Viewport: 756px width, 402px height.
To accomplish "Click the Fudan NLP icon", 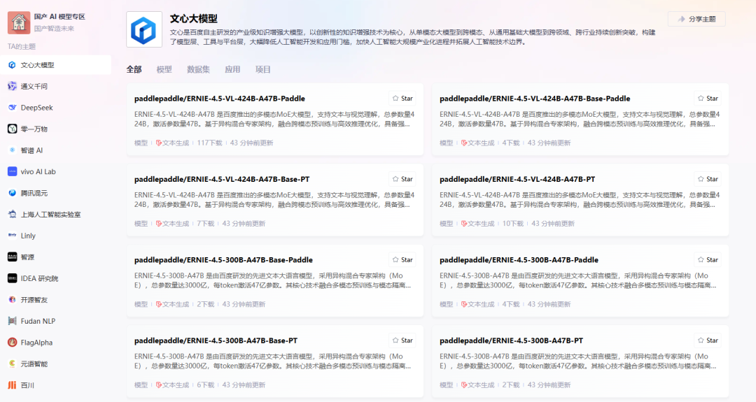I will click(x=12, y=321).
